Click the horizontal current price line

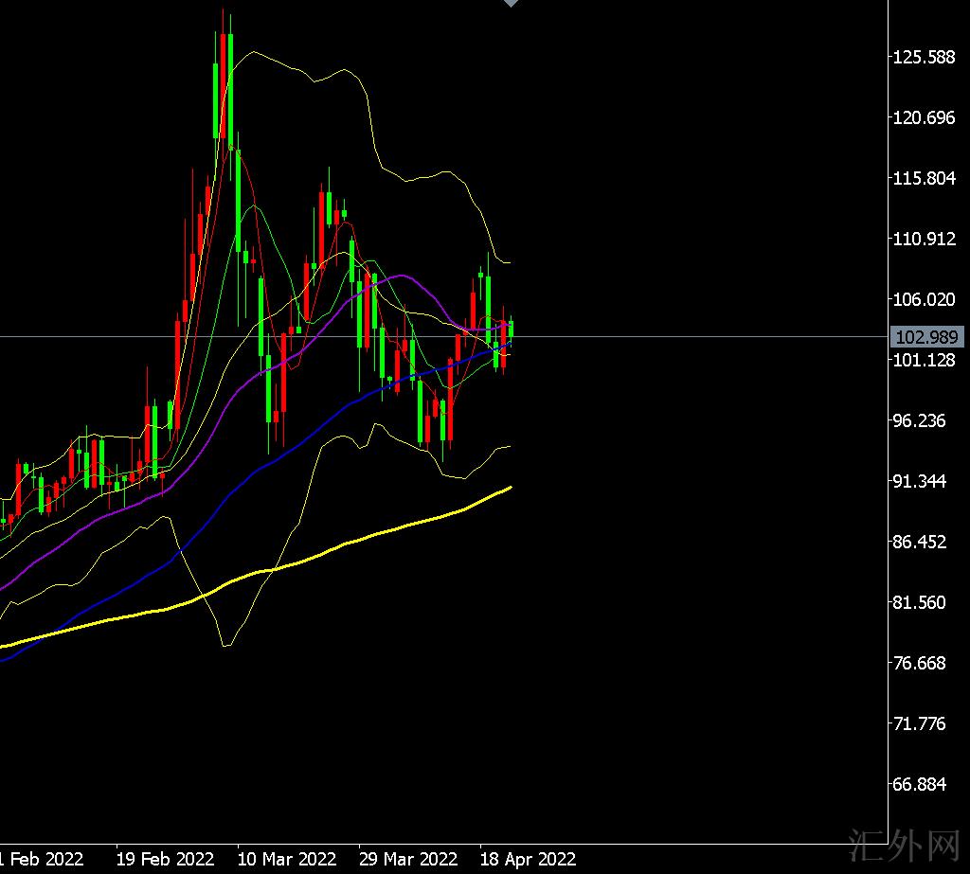[x=663, y=337]
